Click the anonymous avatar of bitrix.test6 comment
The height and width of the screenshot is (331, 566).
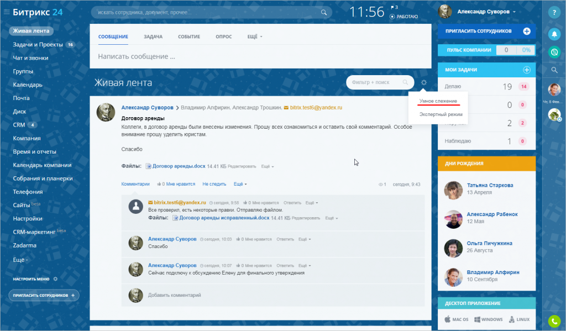136,207
